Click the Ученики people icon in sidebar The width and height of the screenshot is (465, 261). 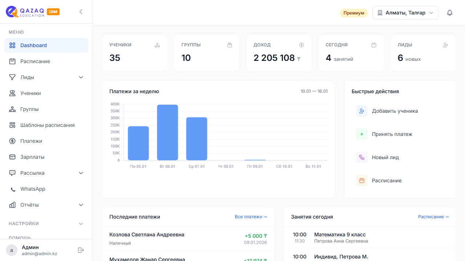(12, 93)
